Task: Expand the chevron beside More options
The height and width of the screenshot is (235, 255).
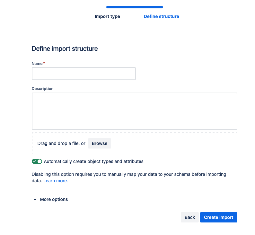Action: [35, 199]
